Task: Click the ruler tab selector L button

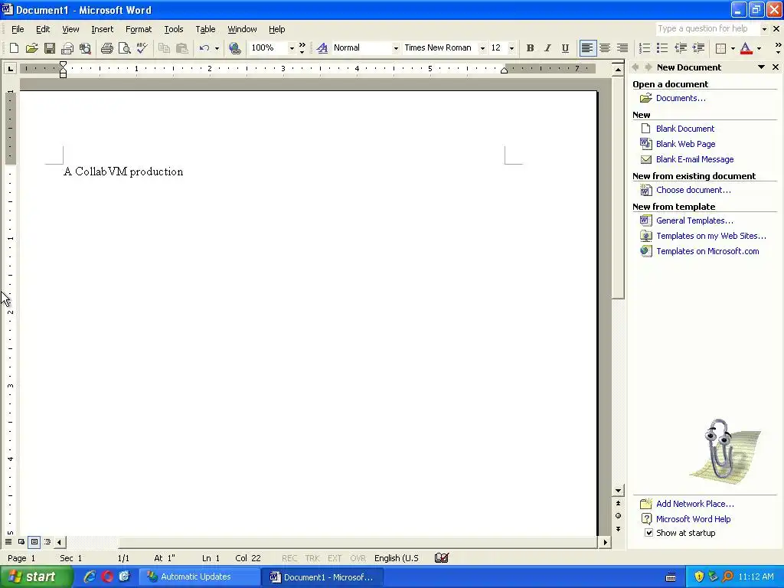Action: pyautogui.click(x=10, y=68)
